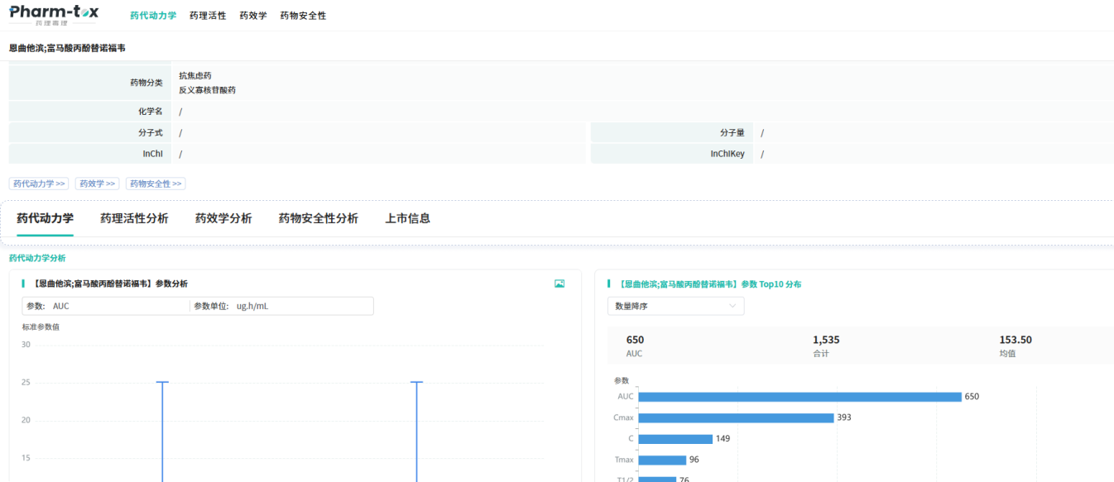Click the 参数分析 chart title

click(109, 284)
